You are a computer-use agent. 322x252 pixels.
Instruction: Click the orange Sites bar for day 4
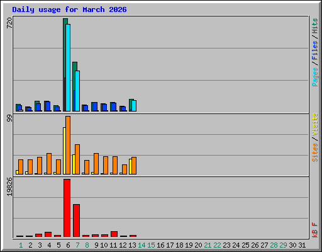tap(49, 164)
